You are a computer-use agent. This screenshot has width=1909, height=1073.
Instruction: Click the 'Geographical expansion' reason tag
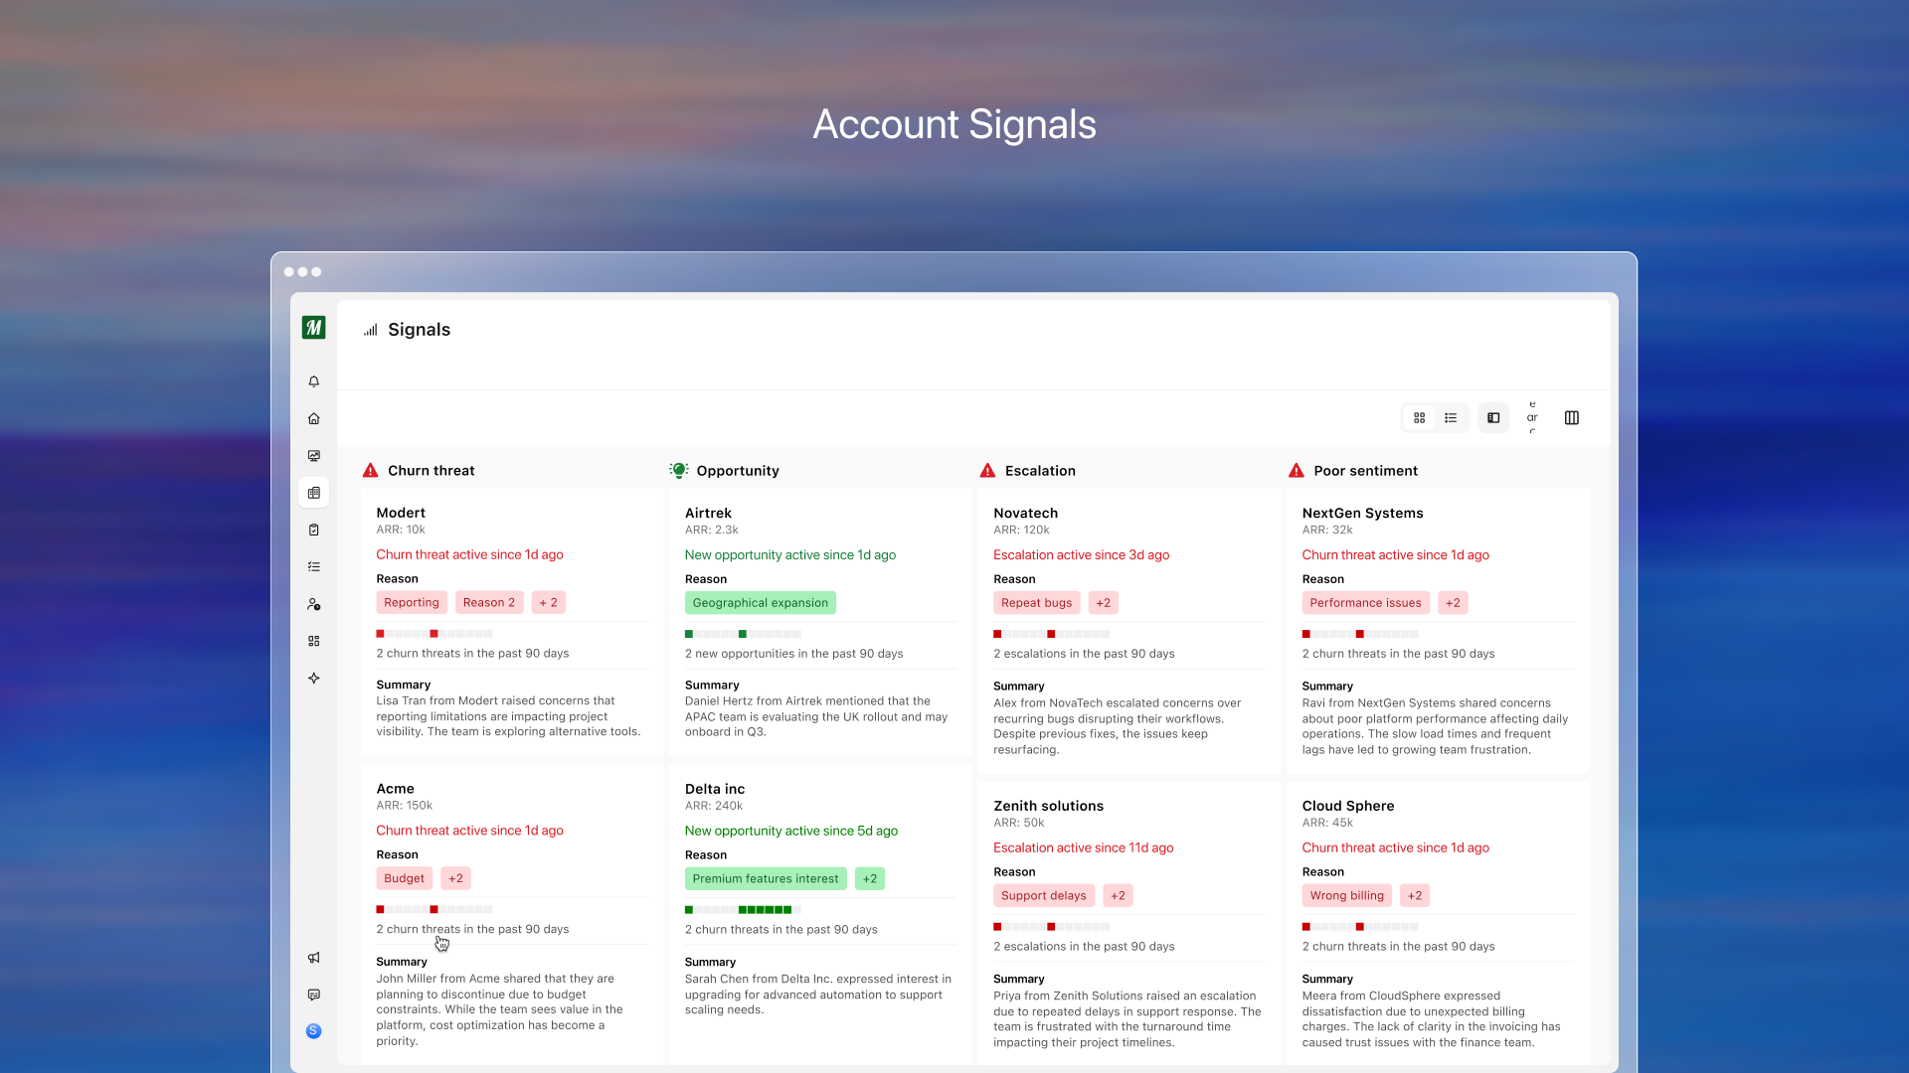pos(760,602)
